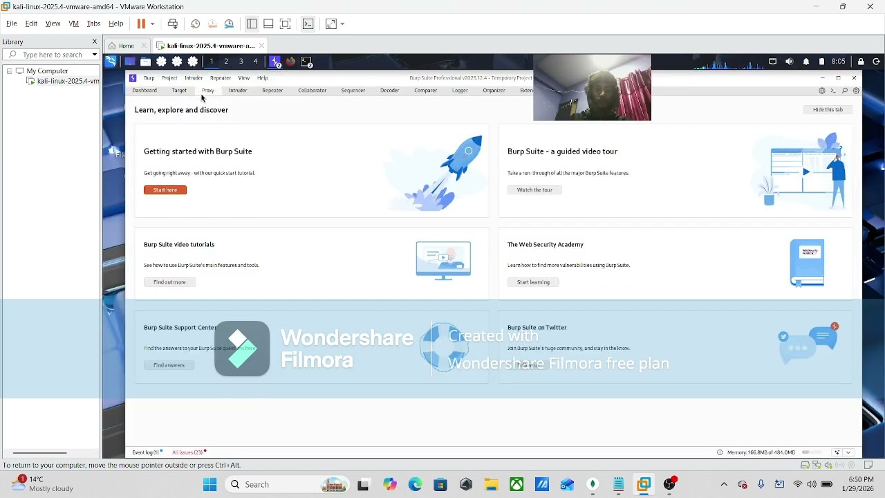Open the Logger tab
885x498 pixels.
pyautogui.click(x=460, y=91)
